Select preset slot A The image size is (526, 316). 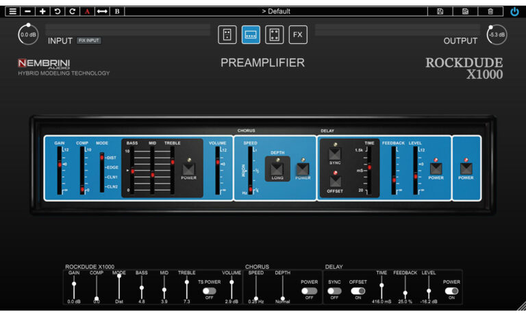(87, 11)
